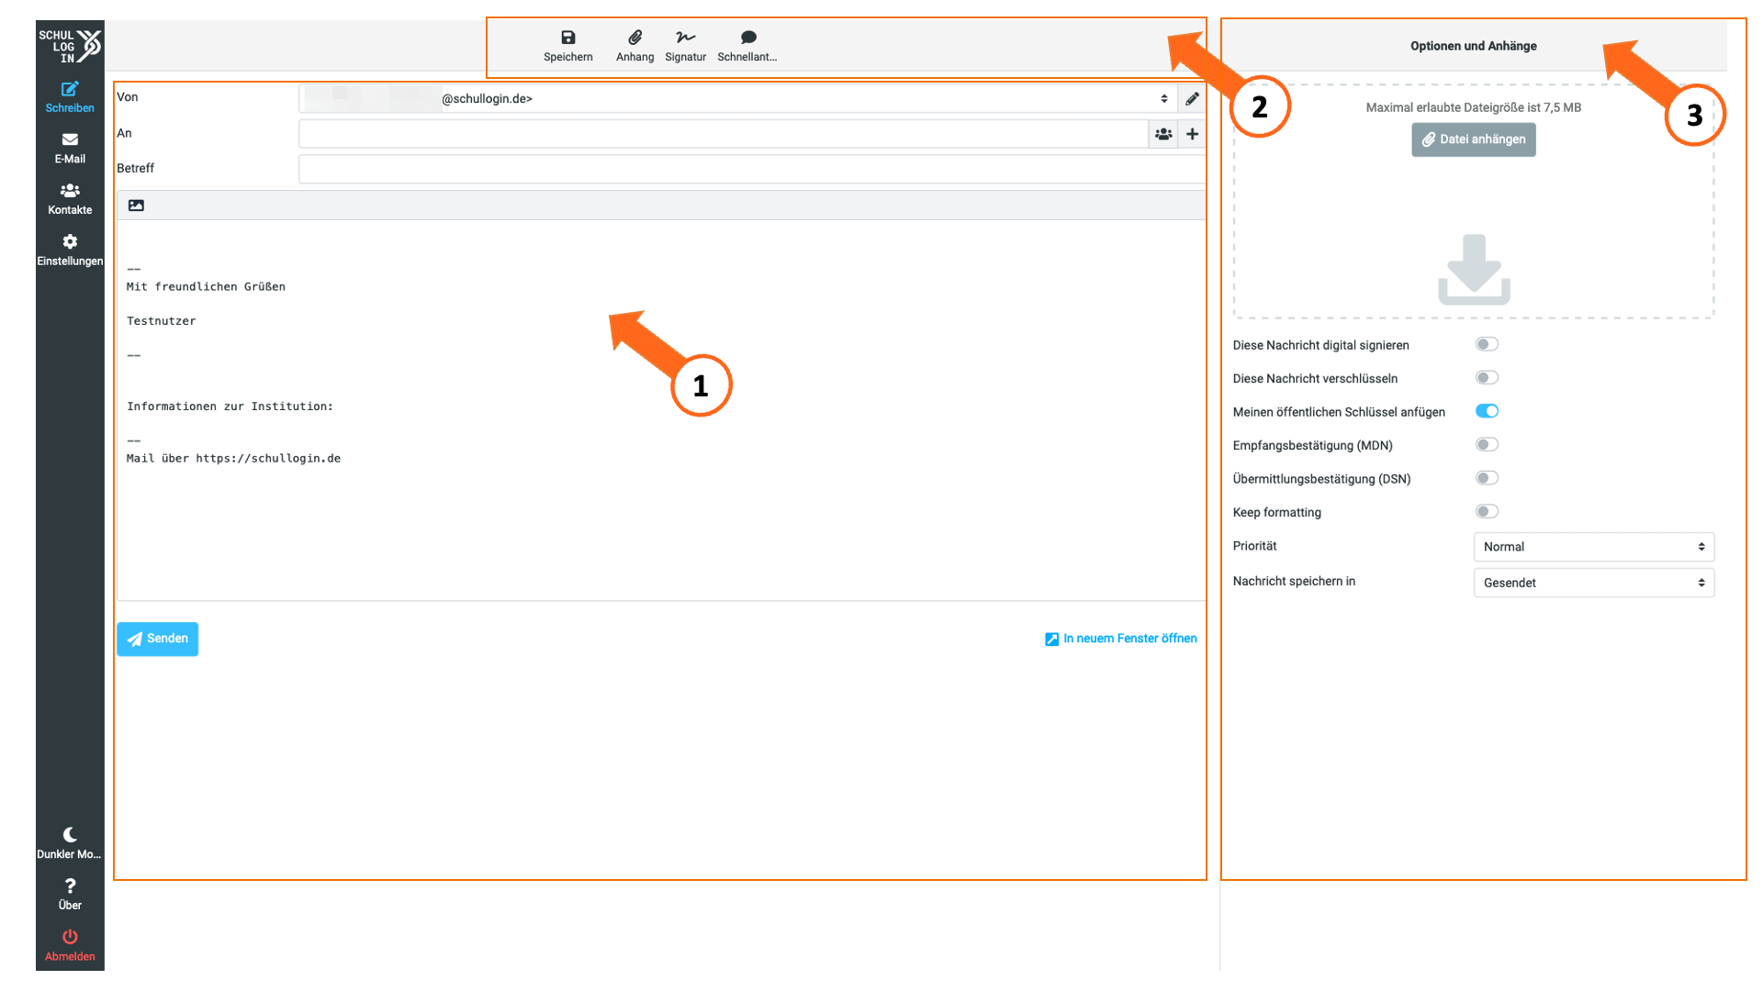Click the message body text area
This screenshot has width=1763, height=991.
(x=661, y=410)
